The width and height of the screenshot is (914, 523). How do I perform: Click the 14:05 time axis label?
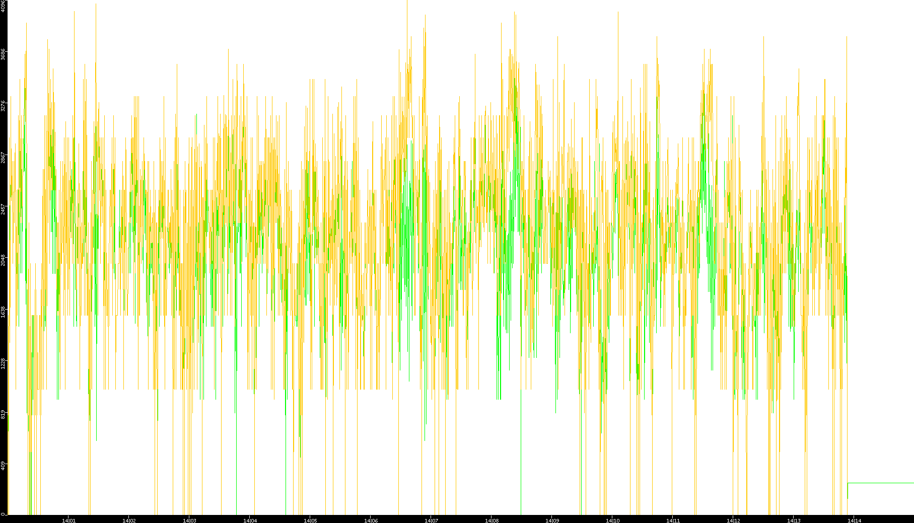pyautogui.click(x=311, y=520)
